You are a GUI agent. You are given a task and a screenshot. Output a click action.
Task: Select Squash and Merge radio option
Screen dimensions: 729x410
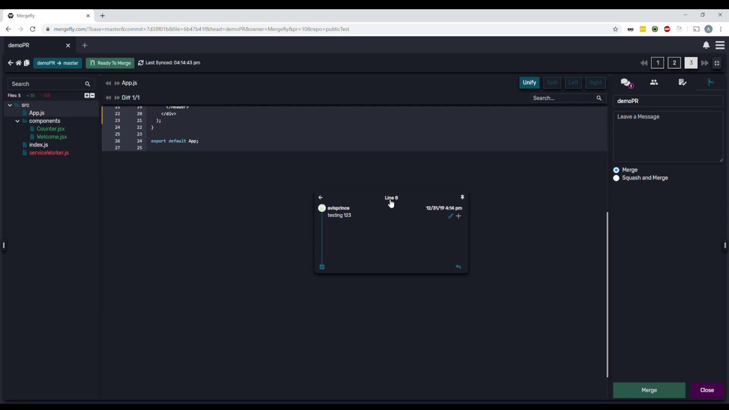point(616,178)
